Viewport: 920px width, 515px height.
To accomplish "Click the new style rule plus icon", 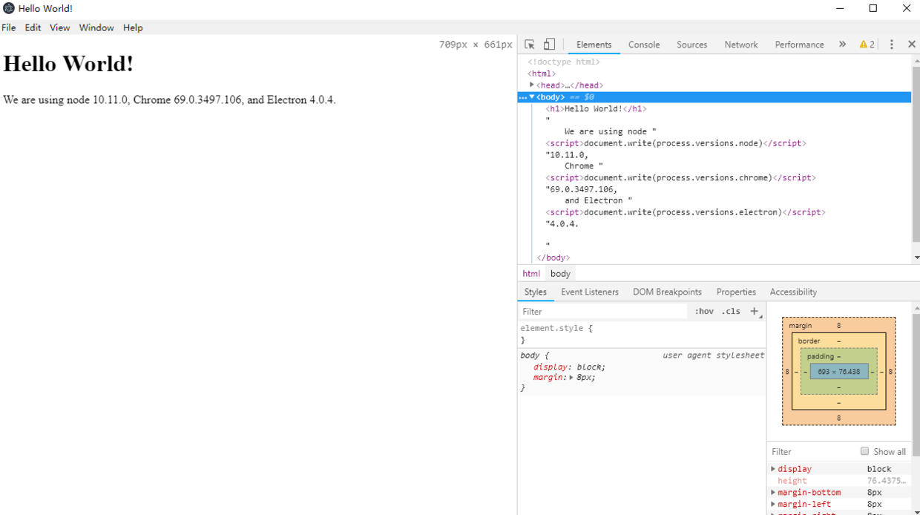I will click(755, 312).
